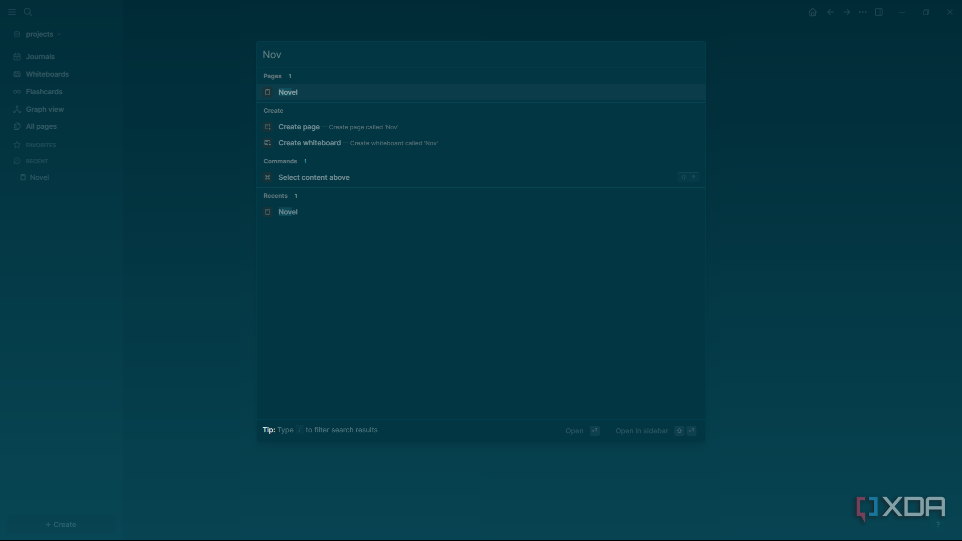Open Graph view in the sidebar

click(x=45, y=109)
